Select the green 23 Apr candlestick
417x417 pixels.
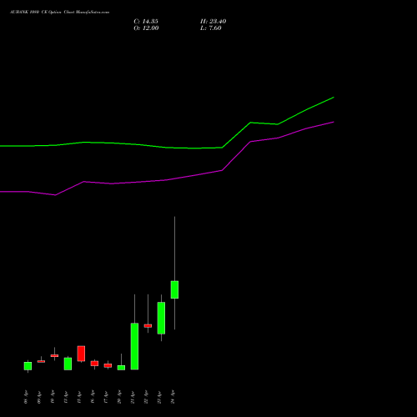pos(161,318)
